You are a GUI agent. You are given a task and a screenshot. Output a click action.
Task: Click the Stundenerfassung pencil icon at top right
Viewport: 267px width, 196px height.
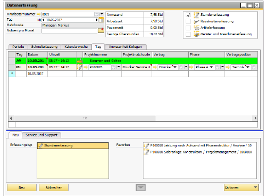[196, 15]
